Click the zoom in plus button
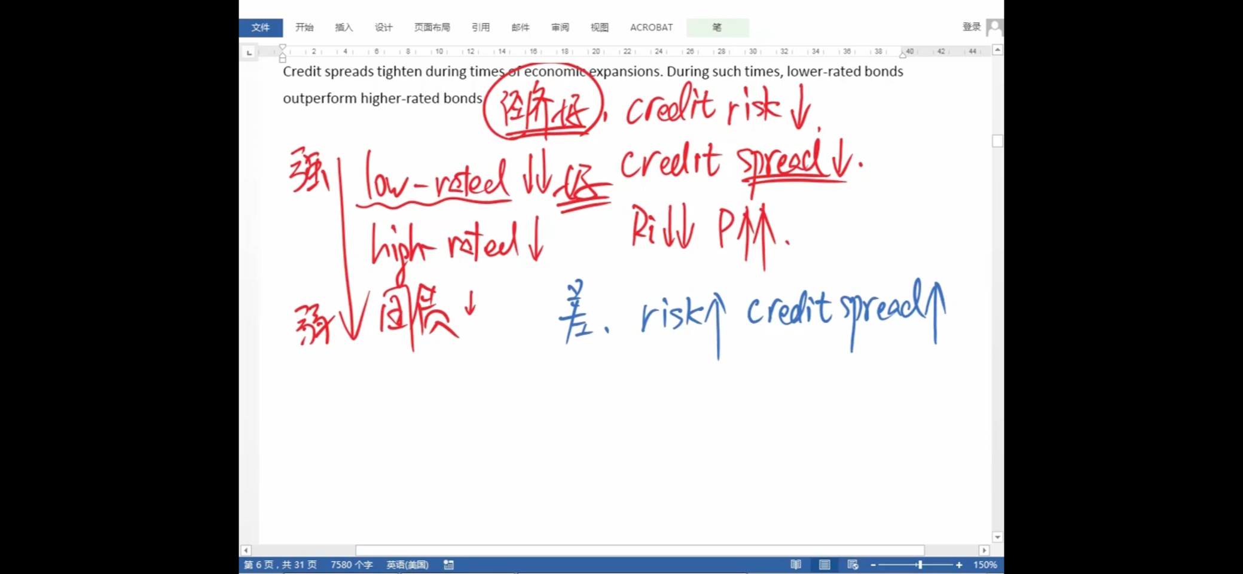1243x574 pixels. tap(959, 565)
